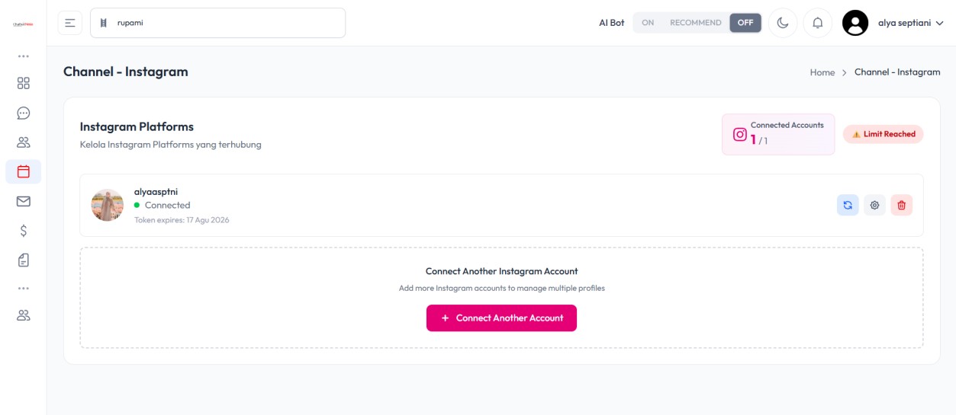The width and height of the screenshot is (956, 415).
Task: Set AI Bot to OFF
Action: click(745, 23)
